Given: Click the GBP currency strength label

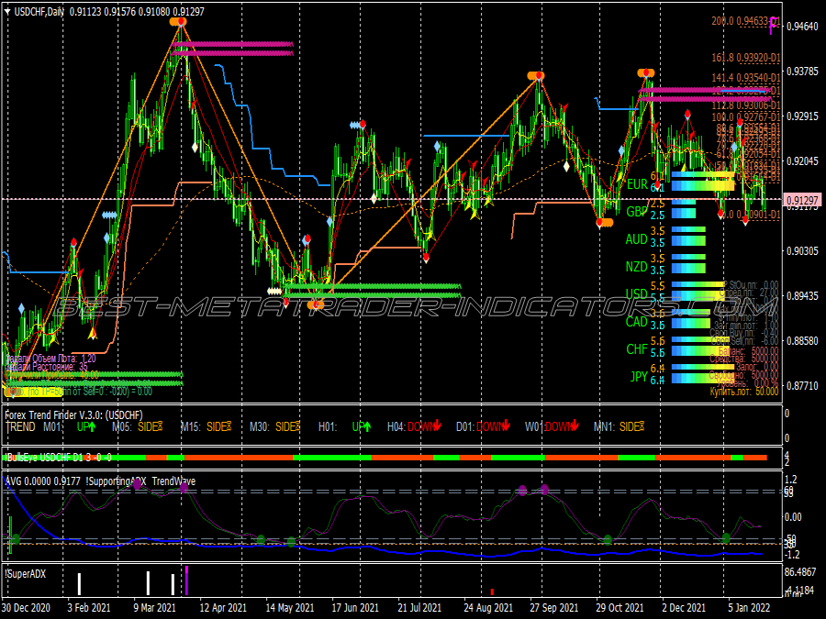Looking at the screenshot, I should [x=637, y=212].
